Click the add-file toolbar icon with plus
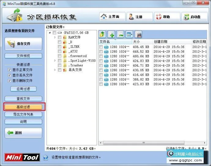 (x=111, y=35)
